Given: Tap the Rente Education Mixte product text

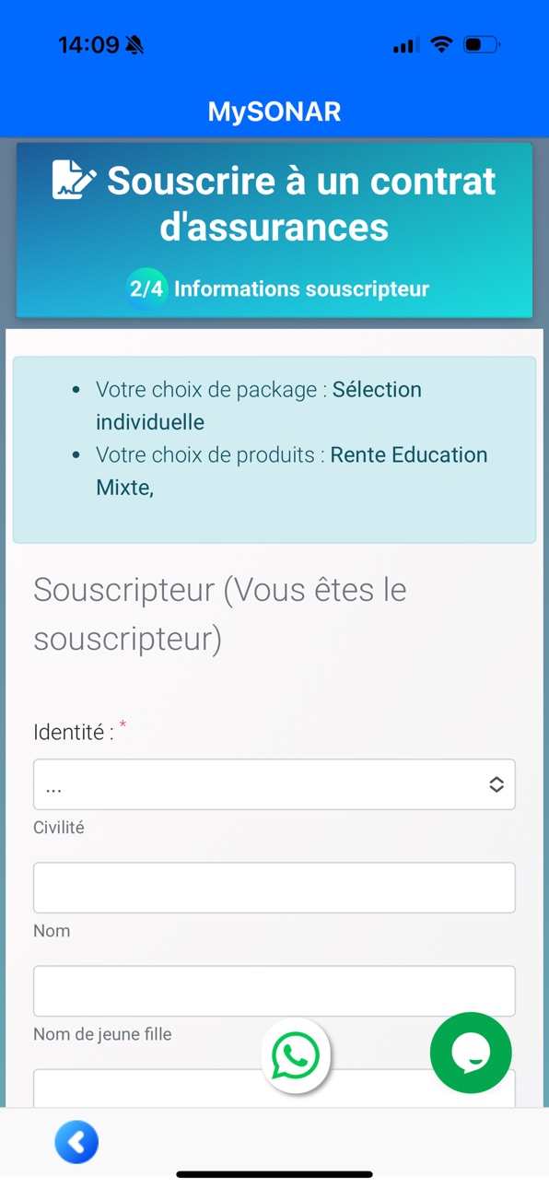Looking at the screenshot, I should [292, 471].
